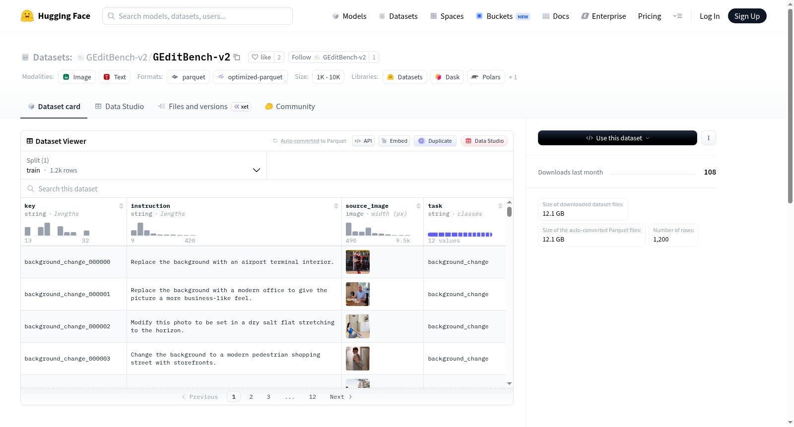Follow the GEditBench-v2 organization
Screen dimensions: 794x427
329,57
